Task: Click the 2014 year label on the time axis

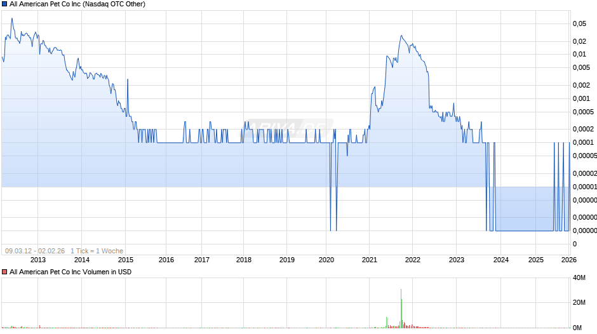Action: point(81,260)
